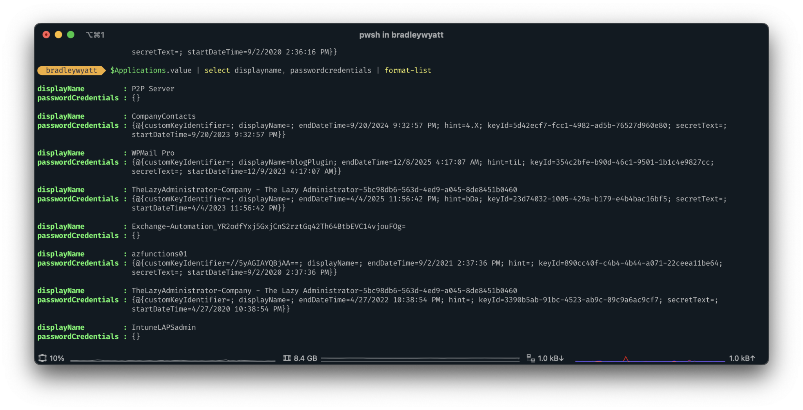This screenshot has width=803, height=410.
Task: Click the memory icon beside 8.4 GB
Action: coord(287,358)
